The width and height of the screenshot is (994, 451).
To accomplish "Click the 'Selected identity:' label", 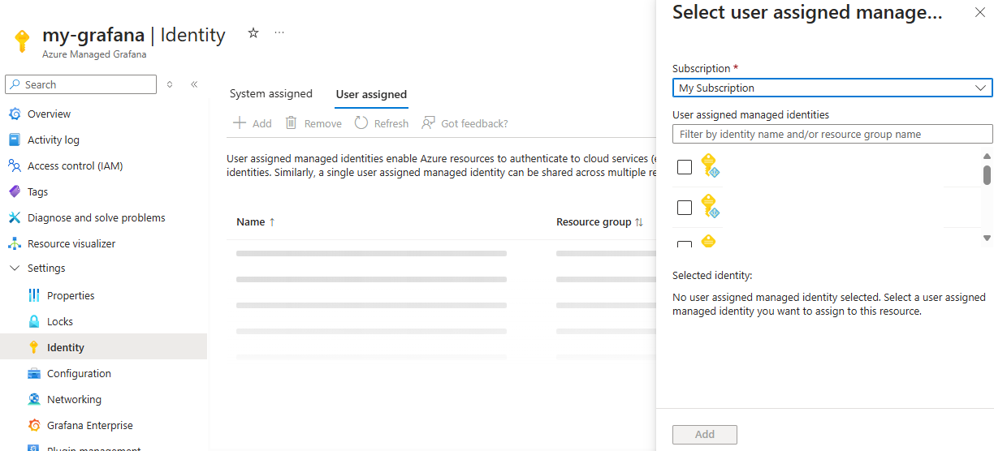I will (x=712, y=276).
